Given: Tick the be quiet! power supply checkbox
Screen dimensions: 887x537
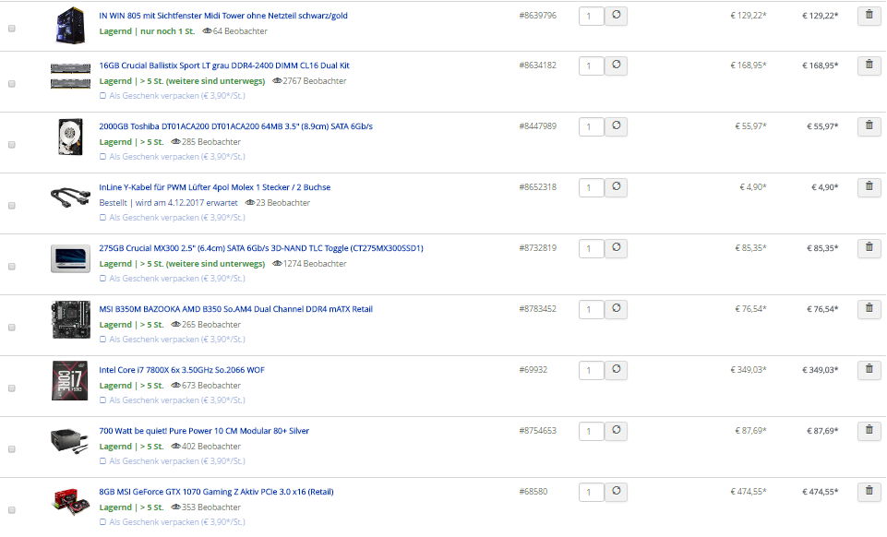Looking at the screenshot, I should [x=12, y=449].
